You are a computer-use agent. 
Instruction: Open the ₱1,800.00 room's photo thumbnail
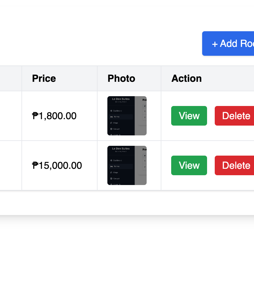point(127,116)
